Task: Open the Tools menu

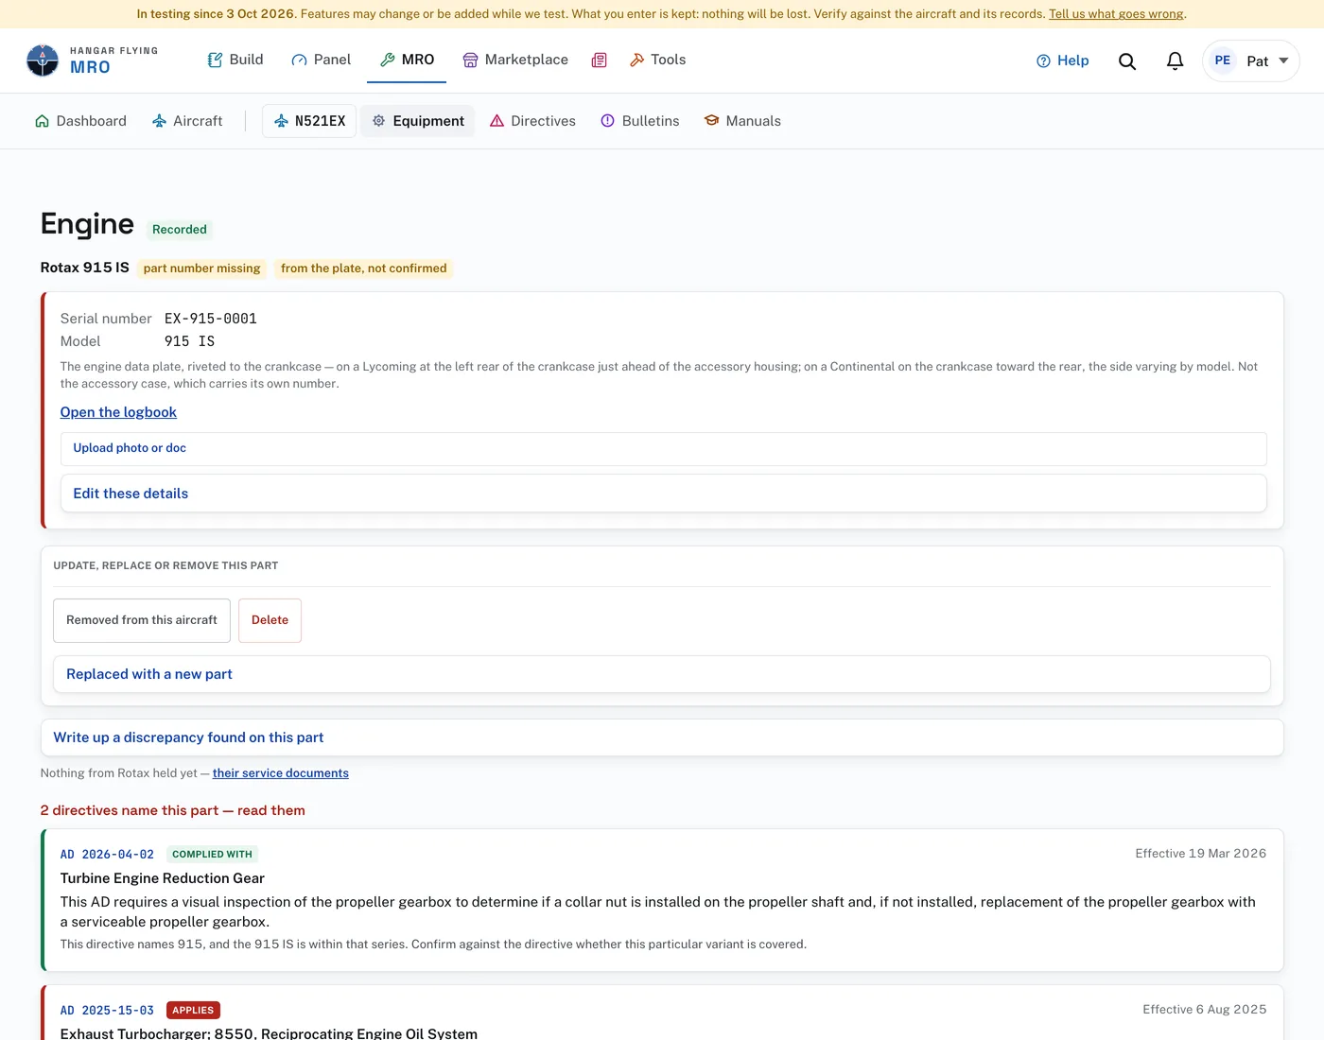Action: (657, 60)
